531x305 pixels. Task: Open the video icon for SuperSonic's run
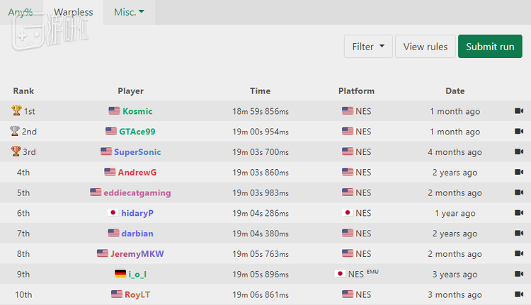click(x=518, y=152)
